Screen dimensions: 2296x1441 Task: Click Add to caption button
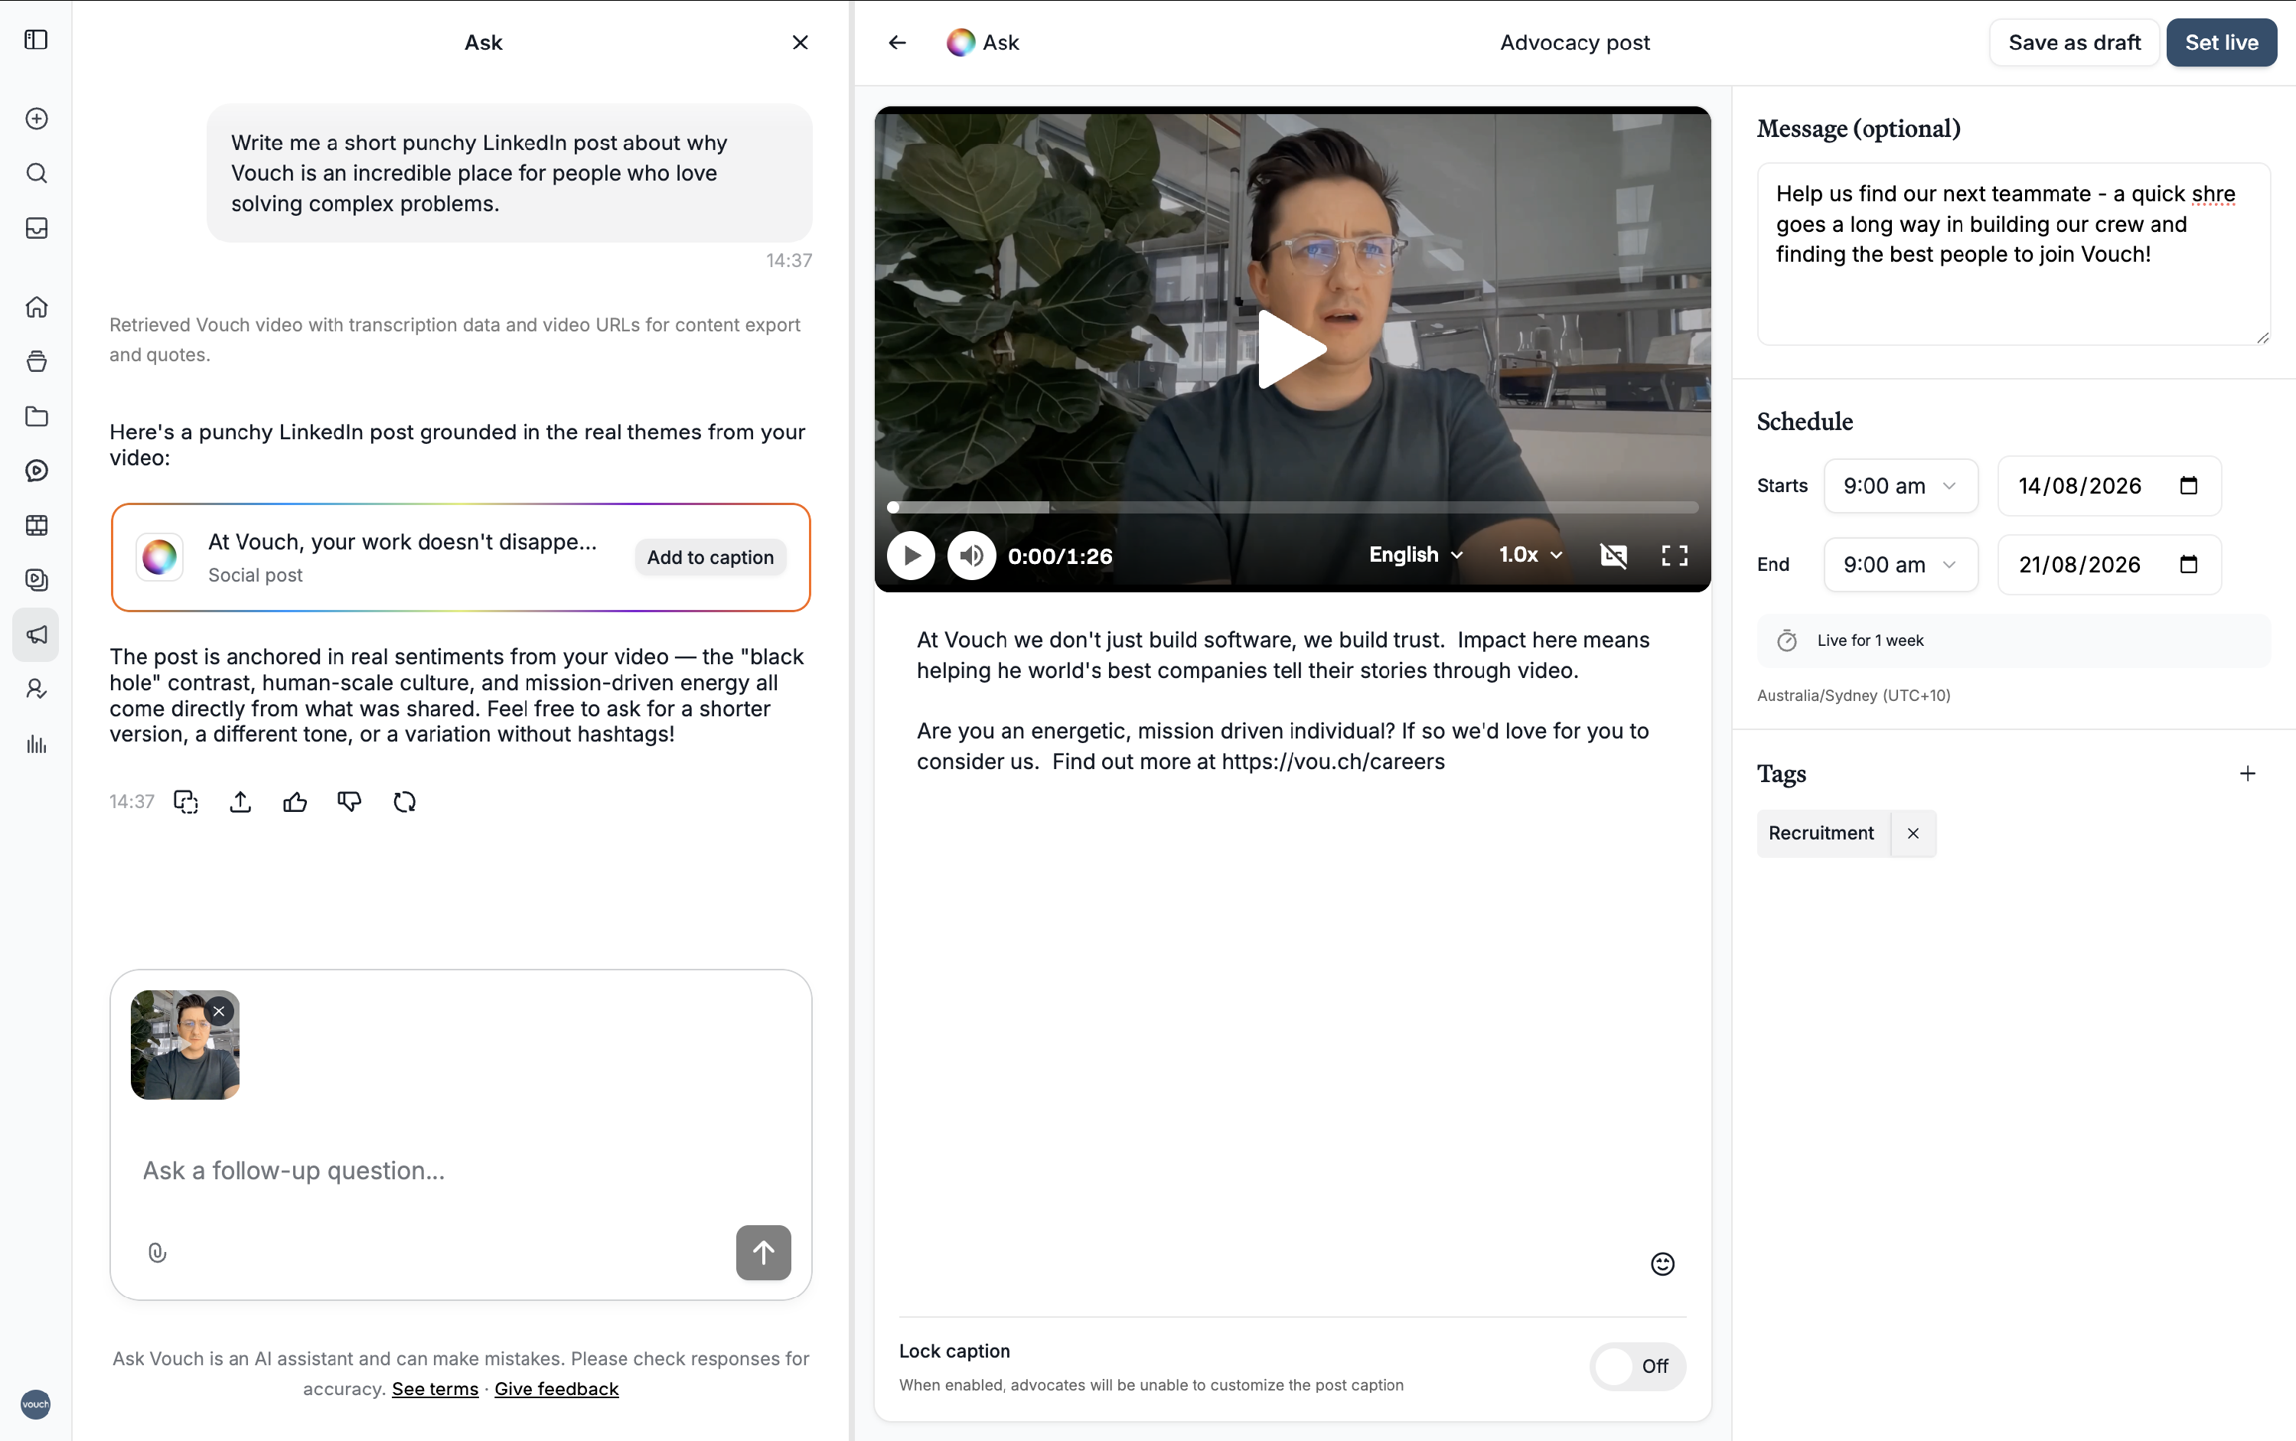tap(710, 558)
